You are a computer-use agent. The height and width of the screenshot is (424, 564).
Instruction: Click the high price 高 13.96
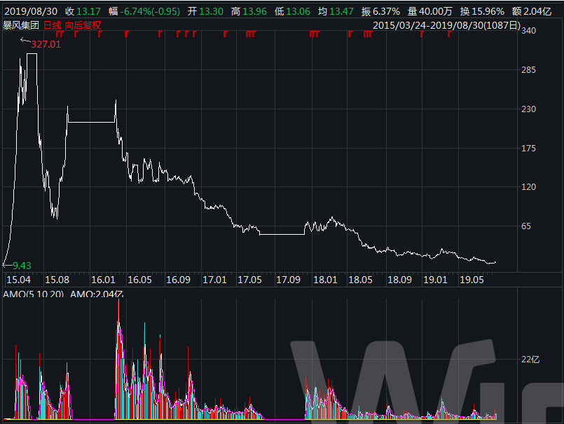(249, 11)
